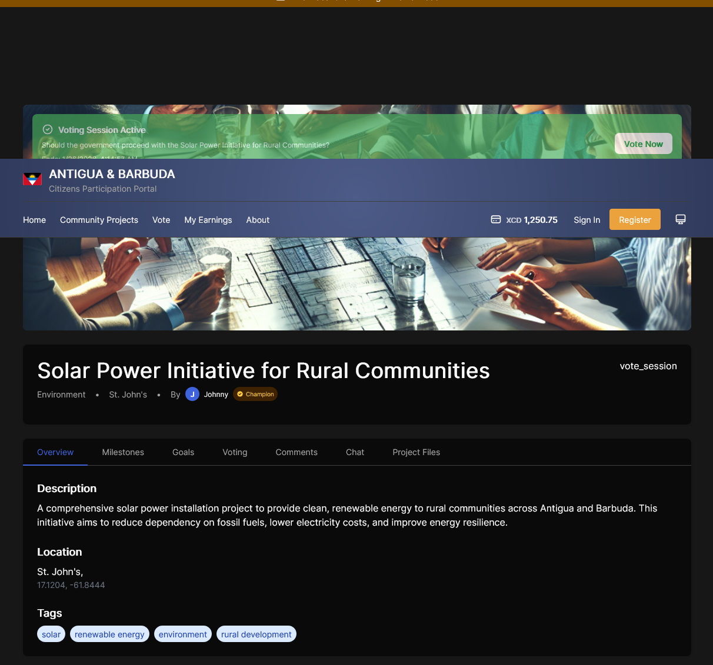
Task: Open Community Projects menu item
Action: click(99, 220)
